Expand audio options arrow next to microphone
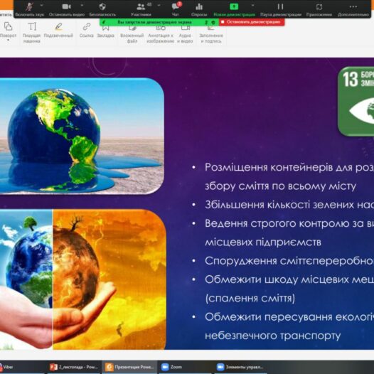Screen dimensions: 374x374 pyautogui.click(x=42, y=5)
